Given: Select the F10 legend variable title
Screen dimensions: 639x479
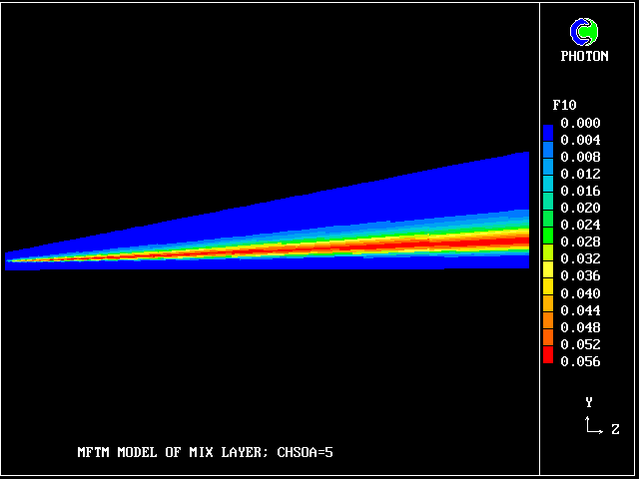Looking at the screenshot, I should [x=564, y=105].
